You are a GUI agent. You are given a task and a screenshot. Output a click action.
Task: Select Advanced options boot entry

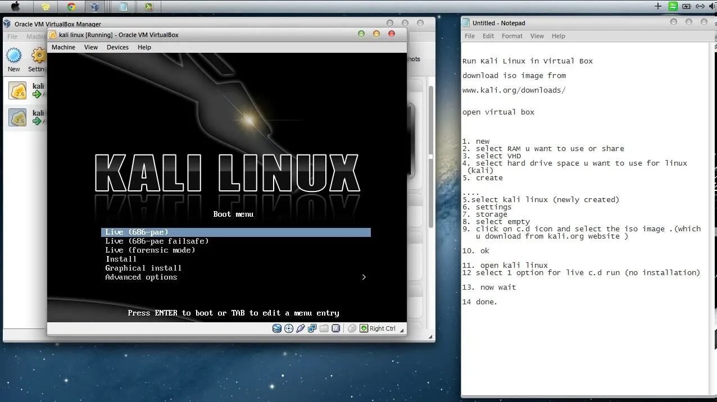coord(236,277)
